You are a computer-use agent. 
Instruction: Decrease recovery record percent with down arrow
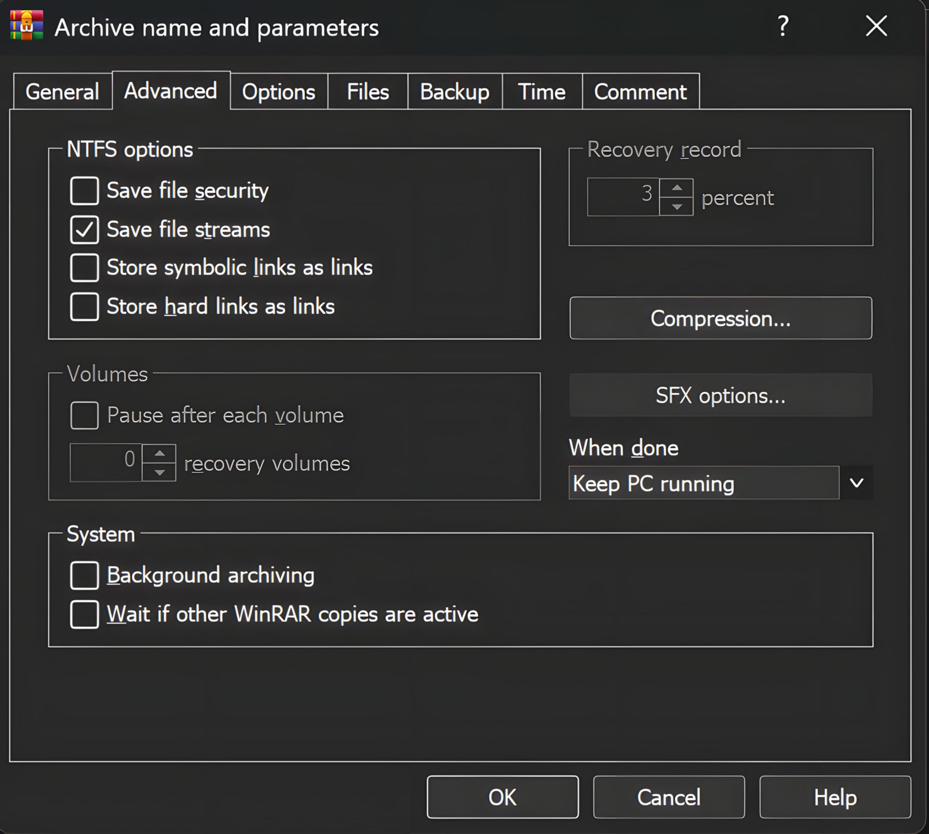pyautogui.click(x=676, y=207)
